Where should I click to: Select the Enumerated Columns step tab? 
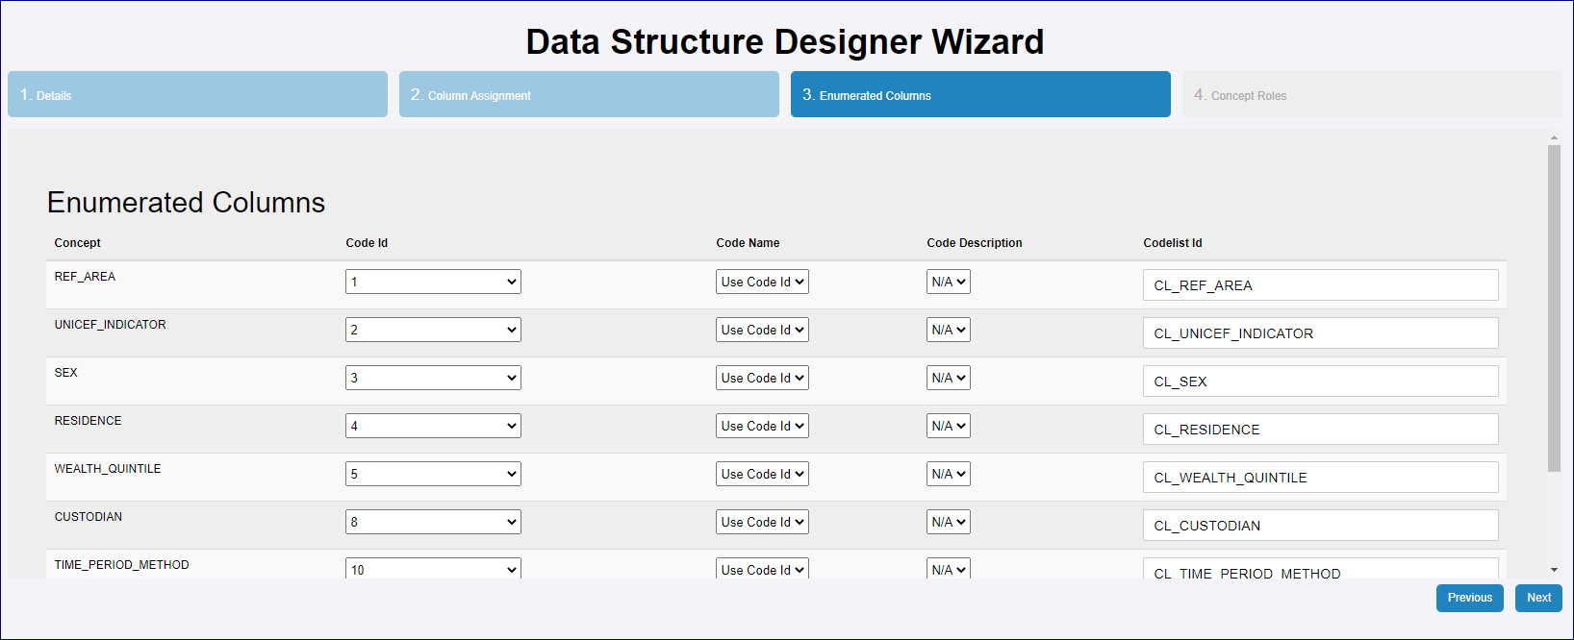coord(980,94)
